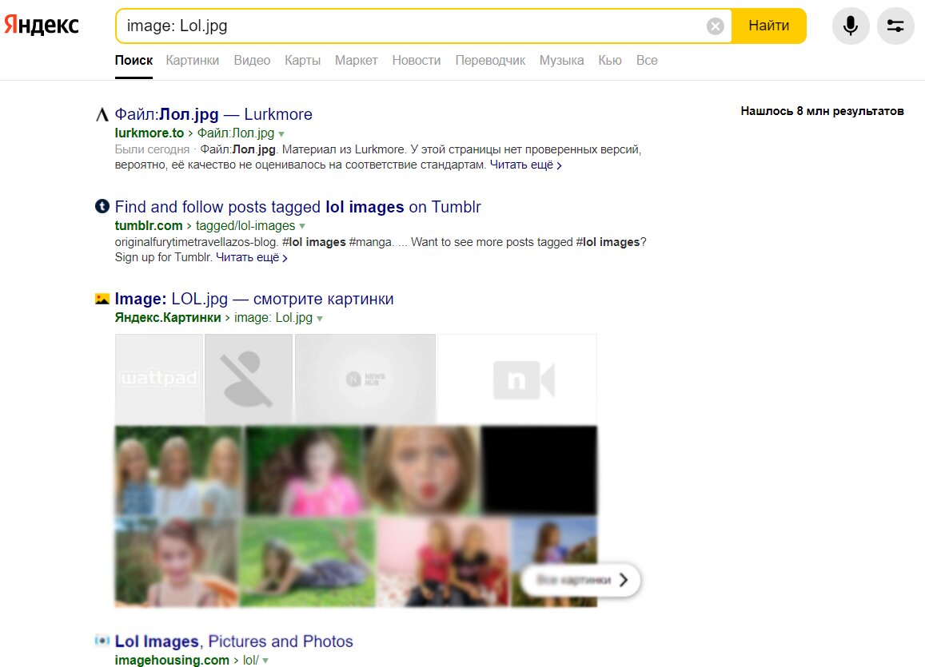The width and height of the screenshot is (925, 667).
Task: Open the Переводчик tab
Action: 490,60
